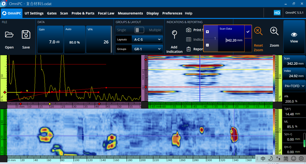Open a data file with the folder icon

(9, 35)
